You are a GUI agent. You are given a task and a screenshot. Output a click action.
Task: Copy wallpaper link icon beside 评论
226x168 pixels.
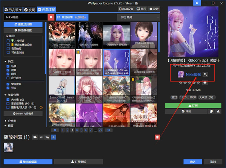pos(211,111)
